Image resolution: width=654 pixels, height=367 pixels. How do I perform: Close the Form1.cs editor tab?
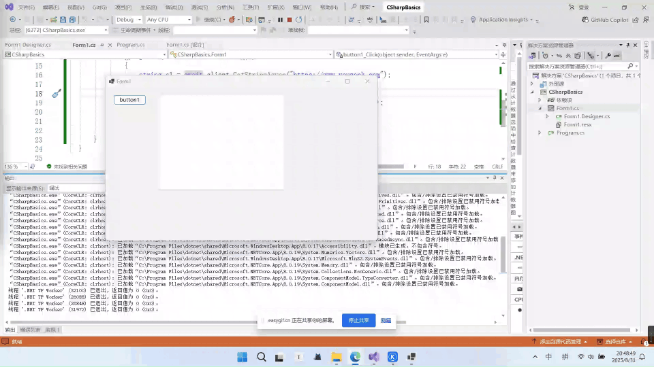pos(110,45)
